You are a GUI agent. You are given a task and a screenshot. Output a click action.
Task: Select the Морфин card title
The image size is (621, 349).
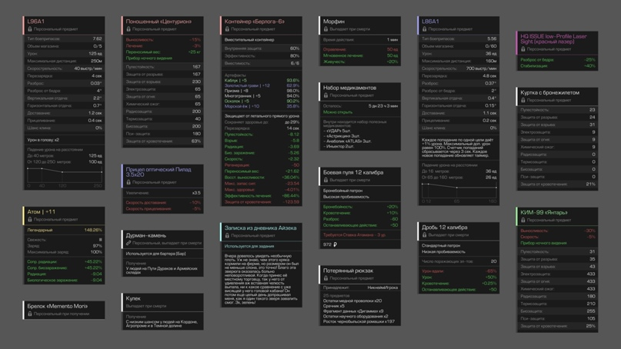point(333,22)
